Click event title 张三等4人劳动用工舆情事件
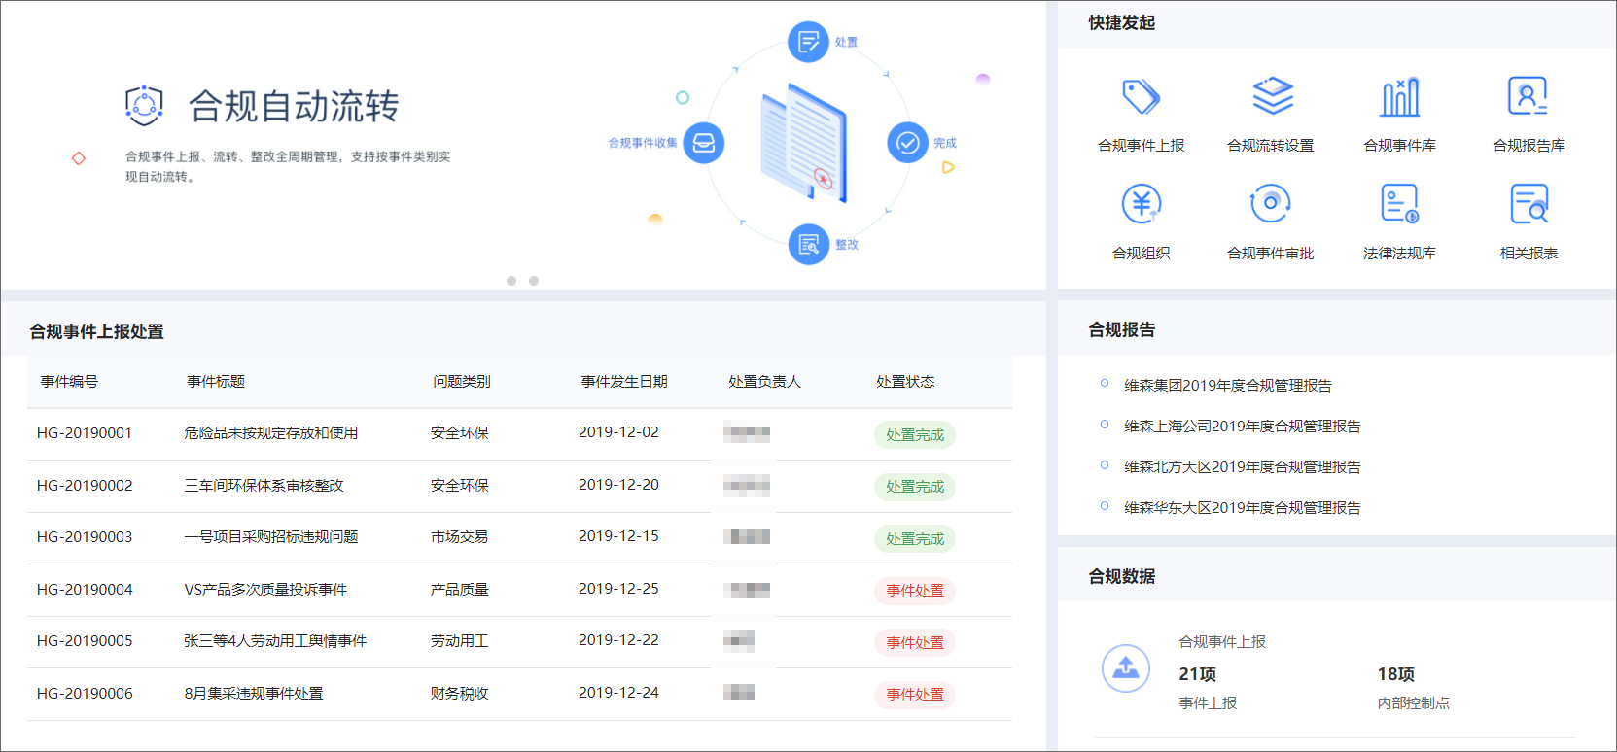 tap(275, 641)
